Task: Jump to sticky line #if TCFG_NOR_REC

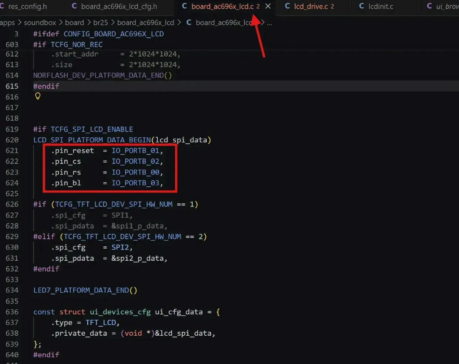Action: [x=68, y=44]
